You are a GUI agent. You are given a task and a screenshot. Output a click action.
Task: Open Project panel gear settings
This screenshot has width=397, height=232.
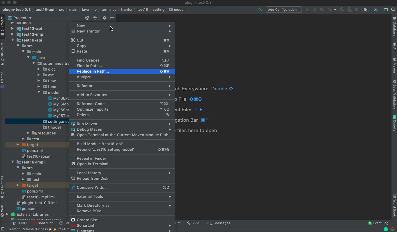104,18
